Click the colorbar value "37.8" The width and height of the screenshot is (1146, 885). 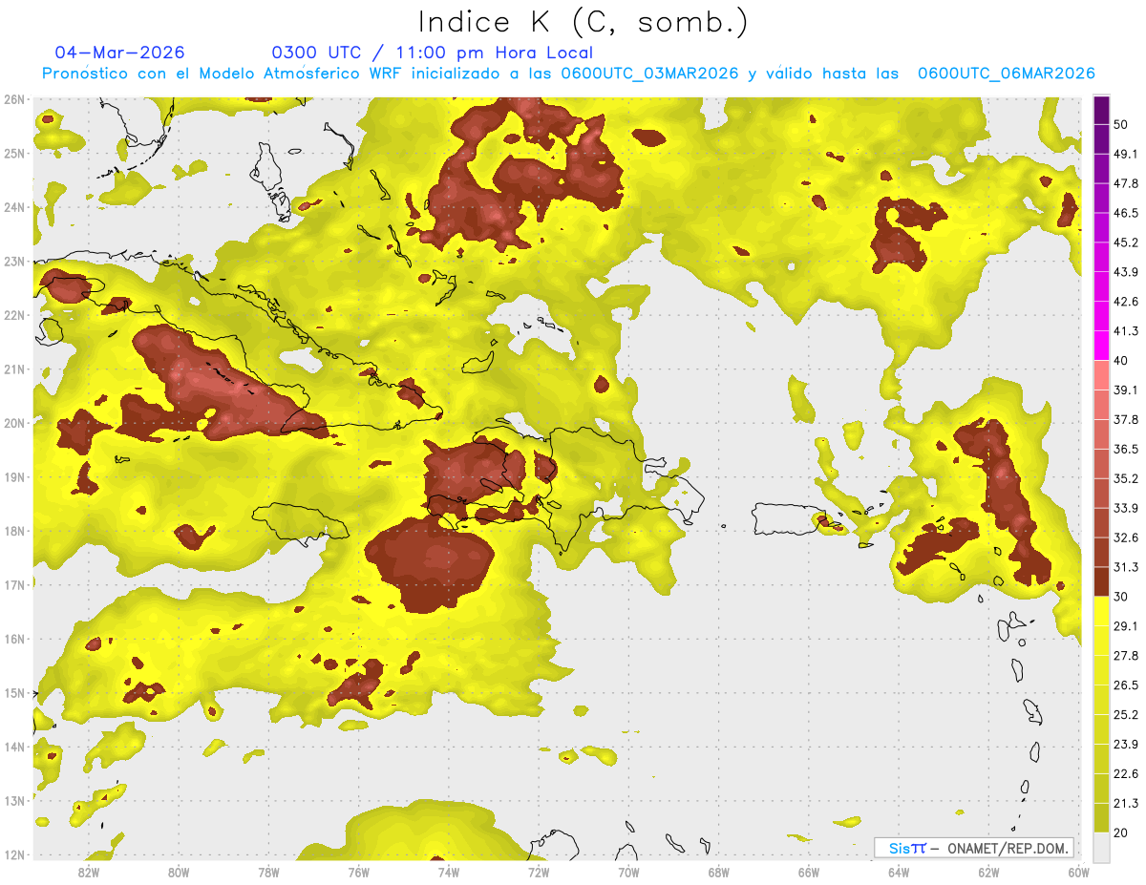1126,420
